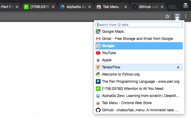
Task: Click the YouTube icon in the list
Action: tap(98, 53)
